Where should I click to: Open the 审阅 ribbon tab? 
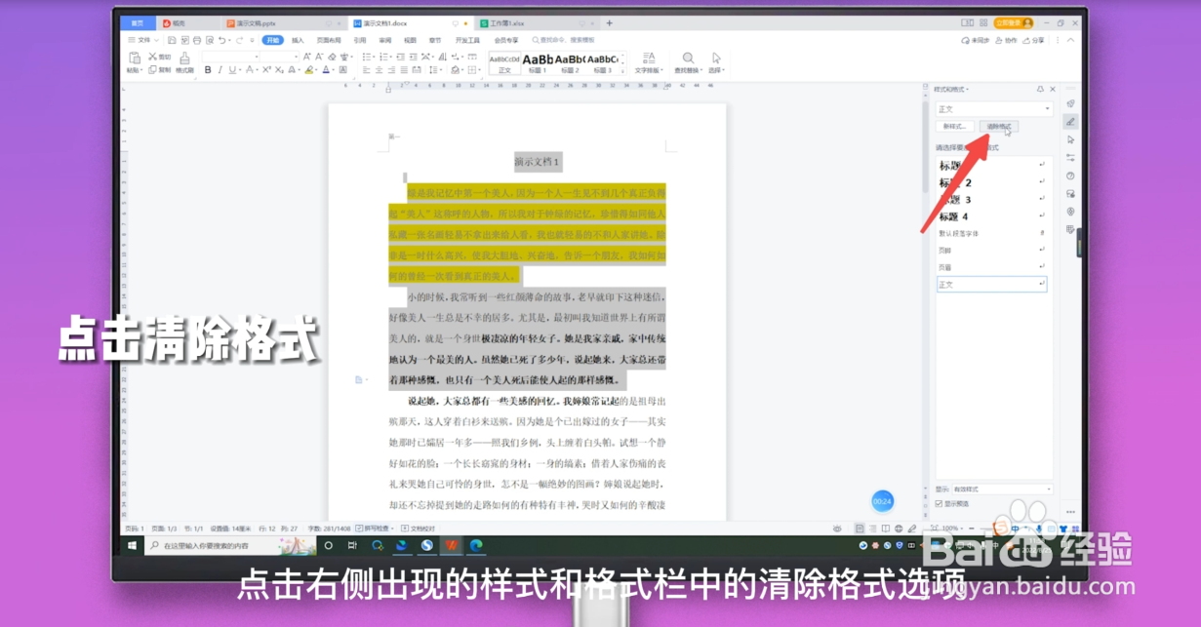point(385,40)
